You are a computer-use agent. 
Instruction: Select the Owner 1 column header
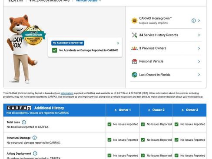[123, 110]
